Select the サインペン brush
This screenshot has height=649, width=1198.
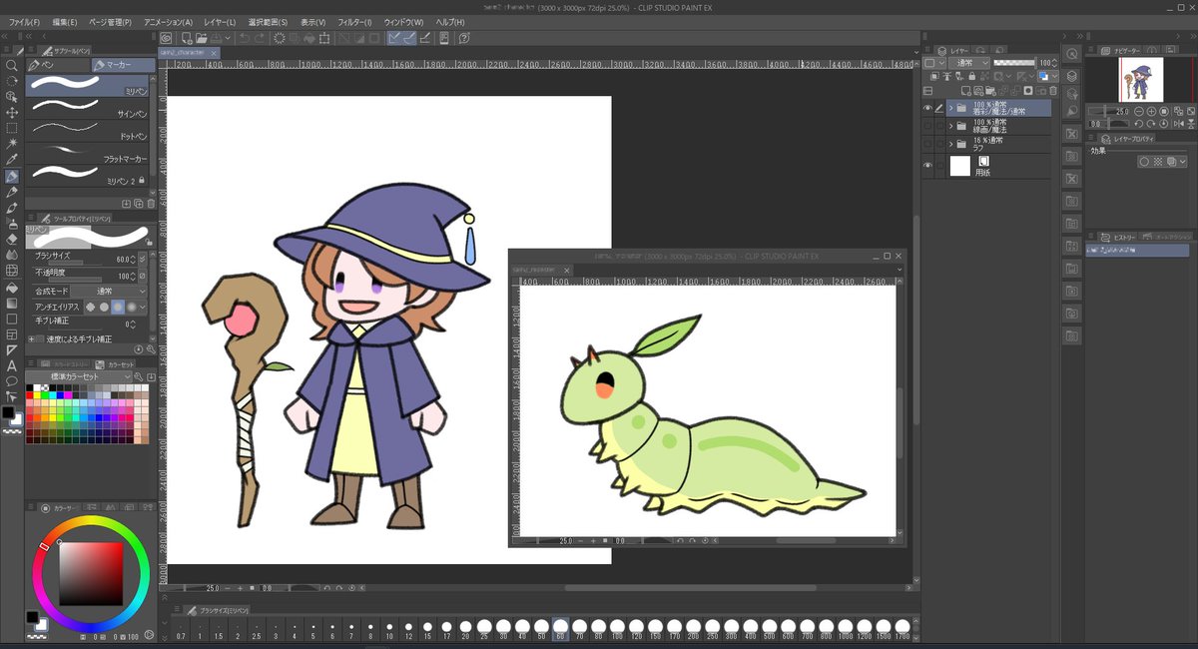[89, 107]
